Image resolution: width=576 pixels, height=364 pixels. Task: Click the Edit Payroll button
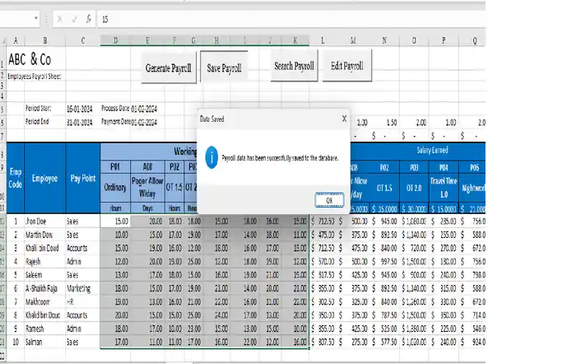click(347, 66)
